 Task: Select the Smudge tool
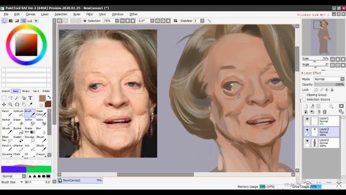coord(30,139)
